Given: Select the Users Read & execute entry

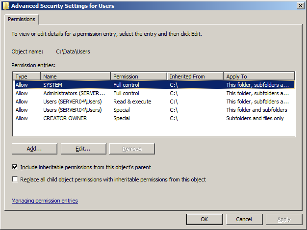Looking at the screenshot, I should pos(72,102).
